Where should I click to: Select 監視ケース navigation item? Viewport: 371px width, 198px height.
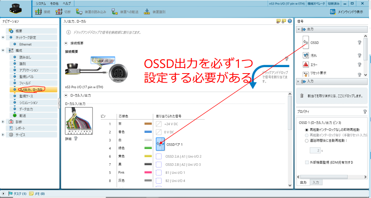(33, 96)
